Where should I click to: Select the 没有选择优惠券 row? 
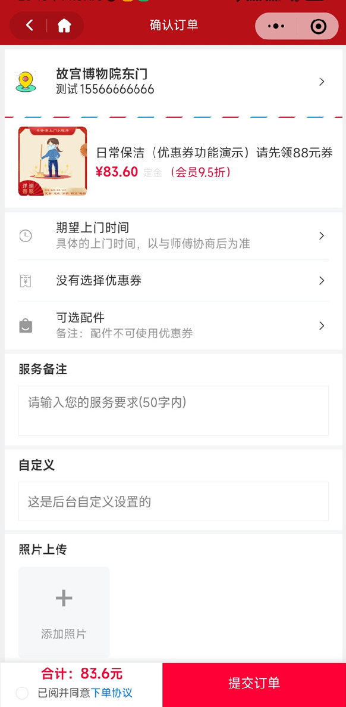173,280
